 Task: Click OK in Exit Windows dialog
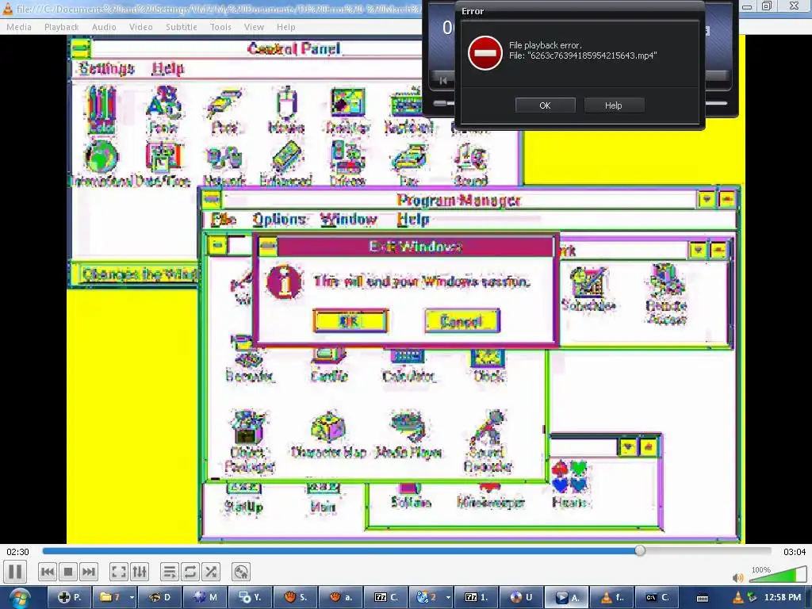point(350,321)
